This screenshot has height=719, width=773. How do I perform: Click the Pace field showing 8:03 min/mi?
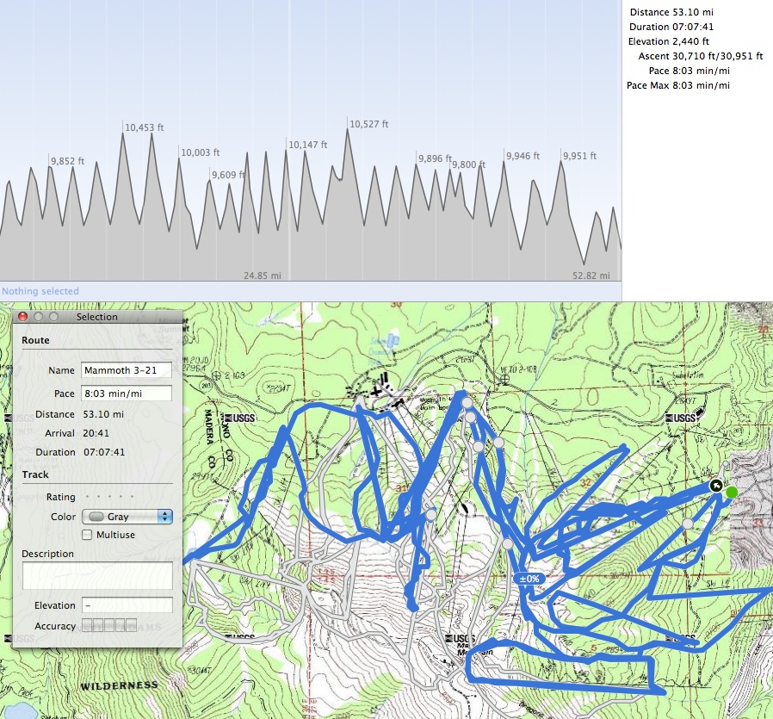(127, 394)
